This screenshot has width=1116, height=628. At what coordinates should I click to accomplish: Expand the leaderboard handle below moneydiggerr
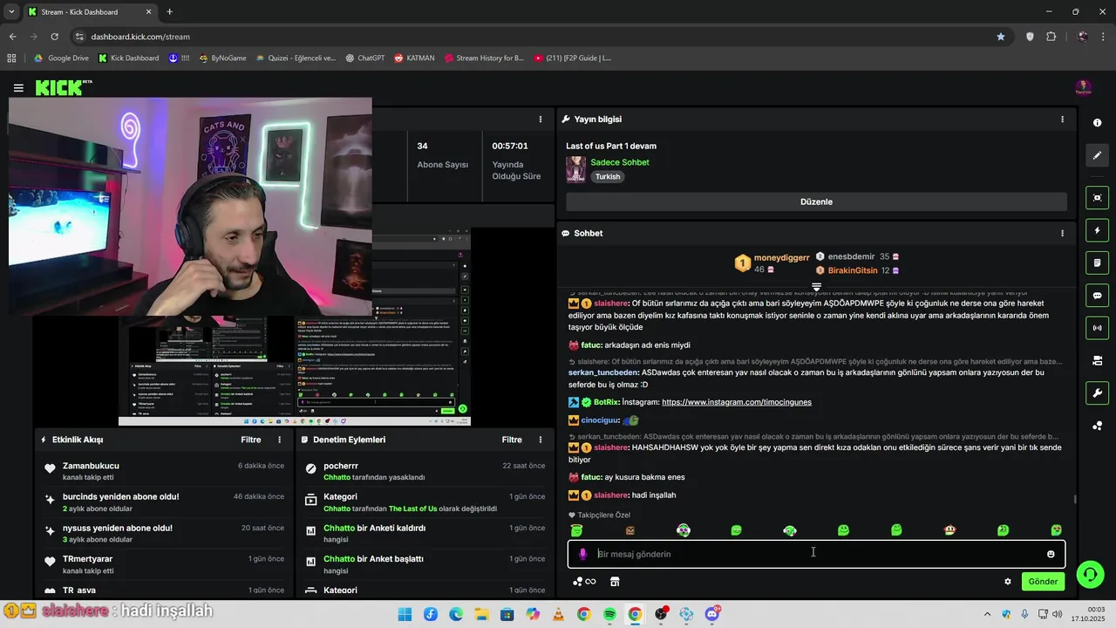[816, 287]
